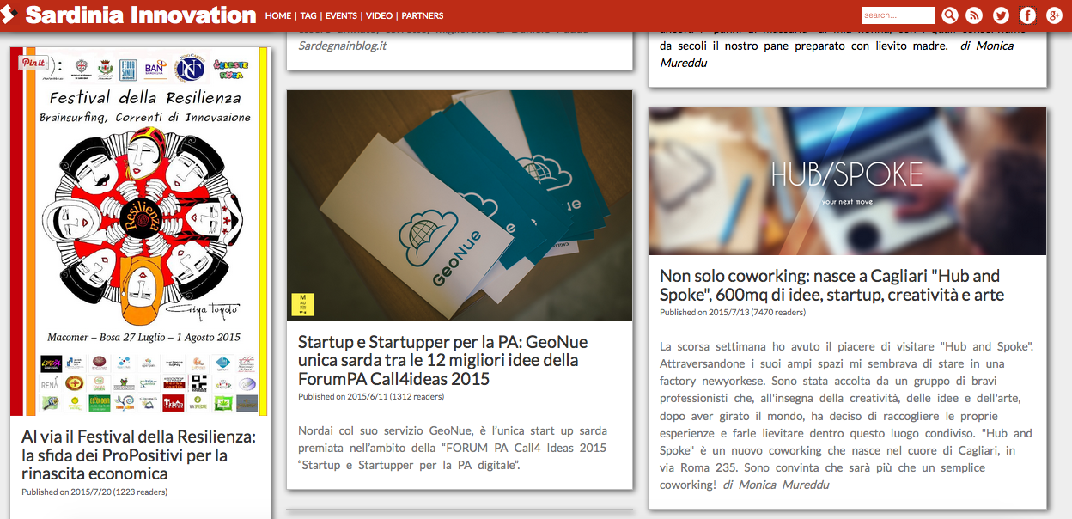Open the TAG menu item
The width and height of the screenshot is (1072, 519).
308,16
